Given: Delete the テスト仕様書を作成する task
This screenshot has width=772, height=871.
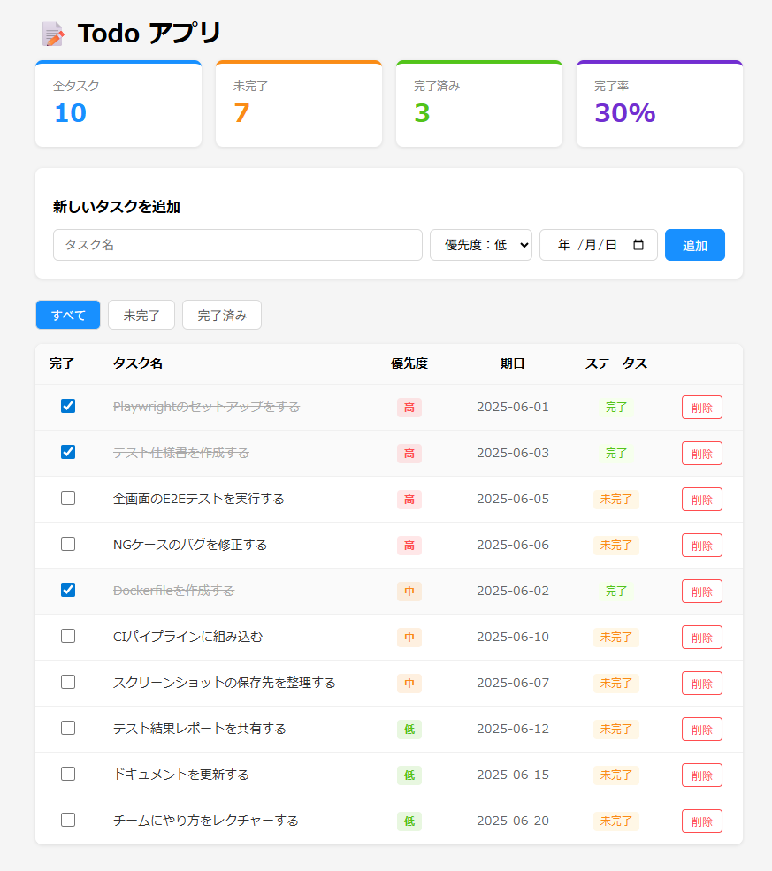Looking at the screenshot, I should (701, 453).
